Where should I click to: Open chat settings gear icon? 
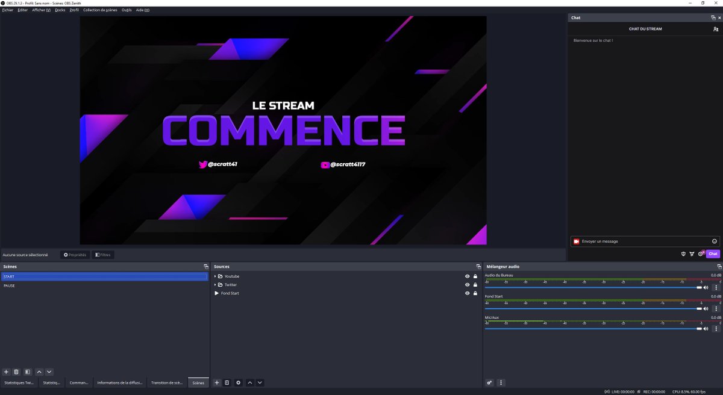(701, 254)
